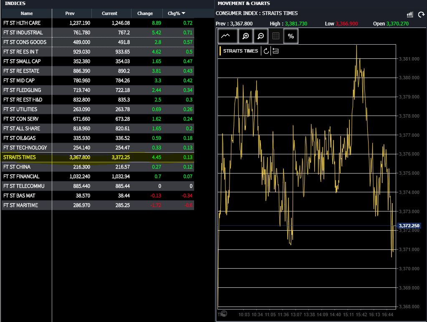
Task: Click the CONSUMER INDEX : STRAITS TIMES title
Action: click(257, 13)
